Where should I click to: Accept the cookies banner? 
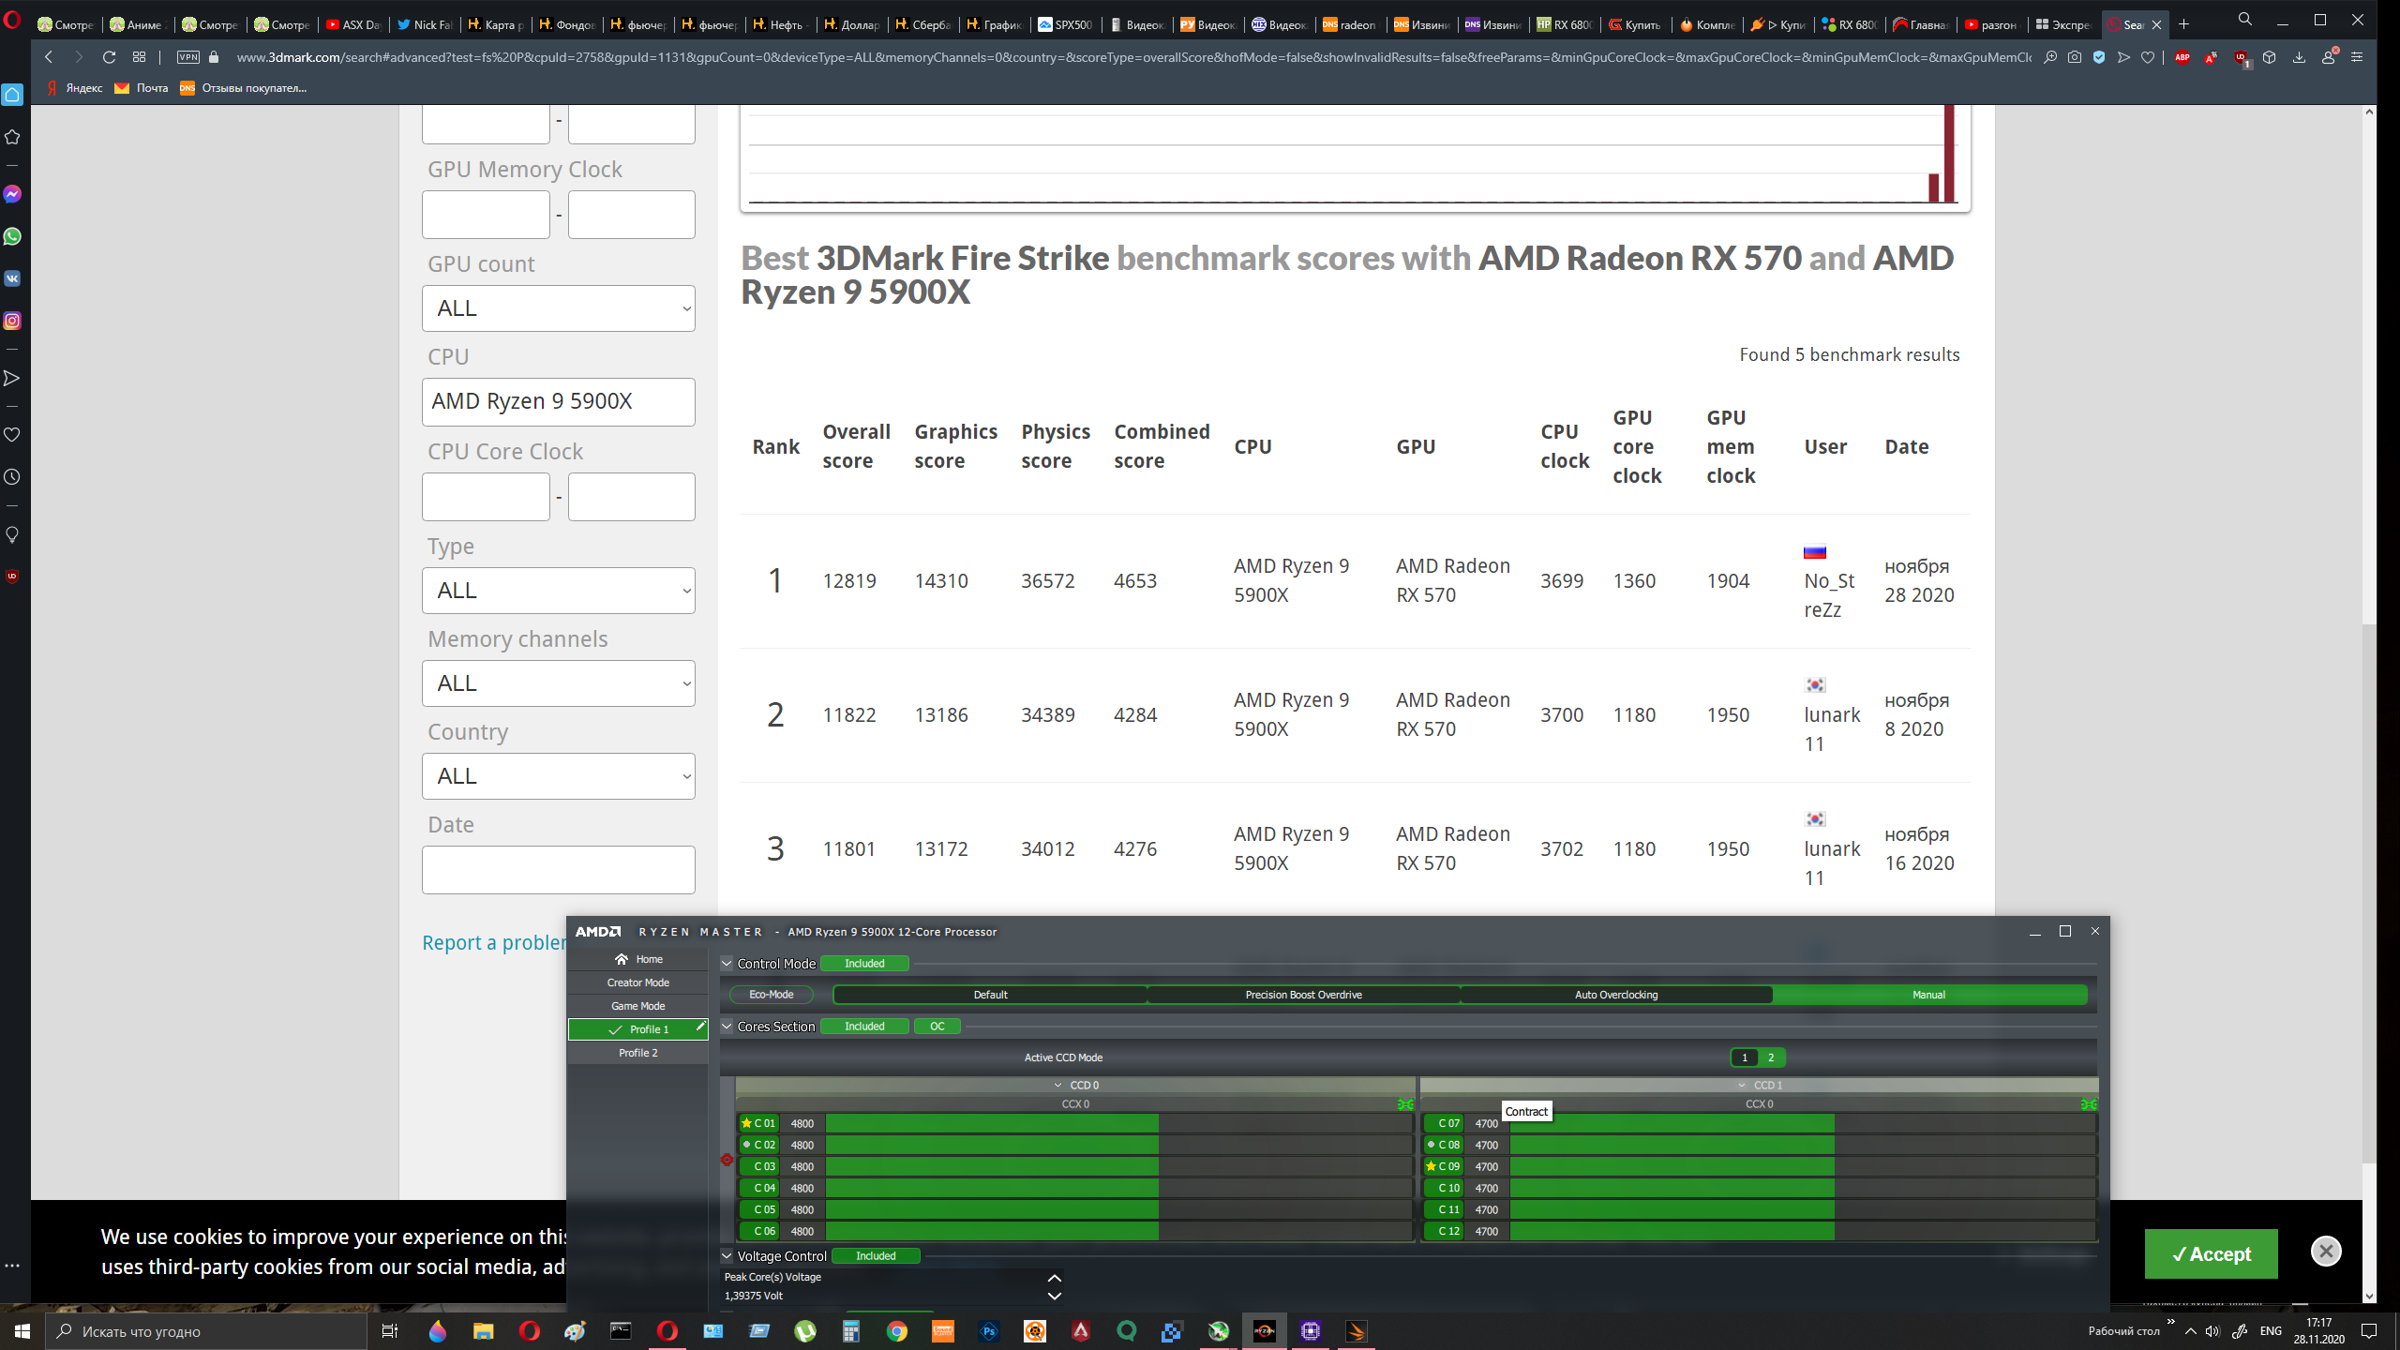coord(2211,1254)
